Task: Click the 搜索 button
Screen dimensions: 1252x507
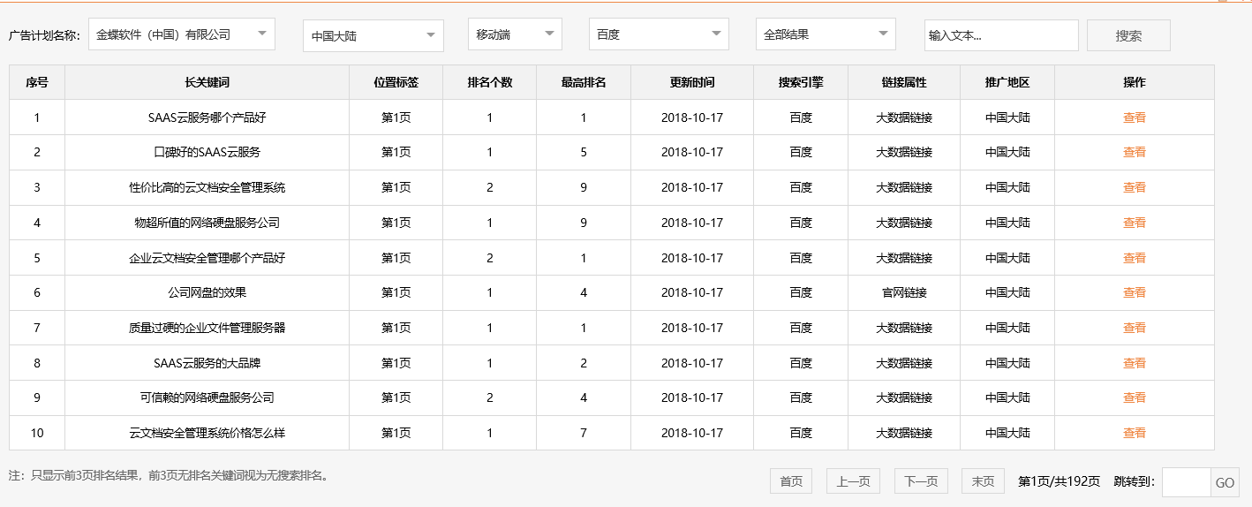Action: click(1128, 35)
